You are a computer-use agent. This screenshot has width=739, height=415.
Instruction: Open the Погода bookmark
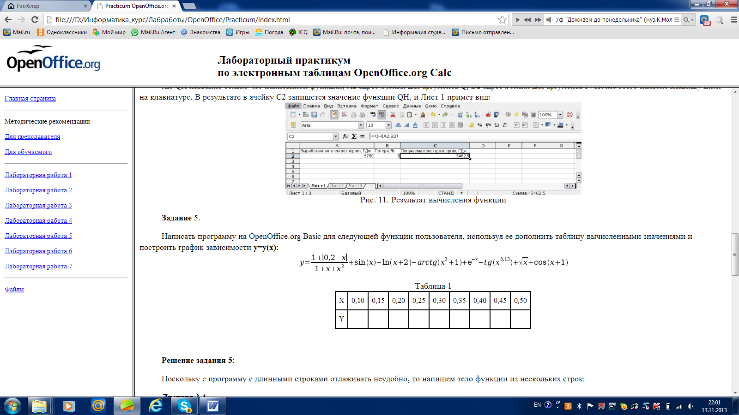click(269, 32)
